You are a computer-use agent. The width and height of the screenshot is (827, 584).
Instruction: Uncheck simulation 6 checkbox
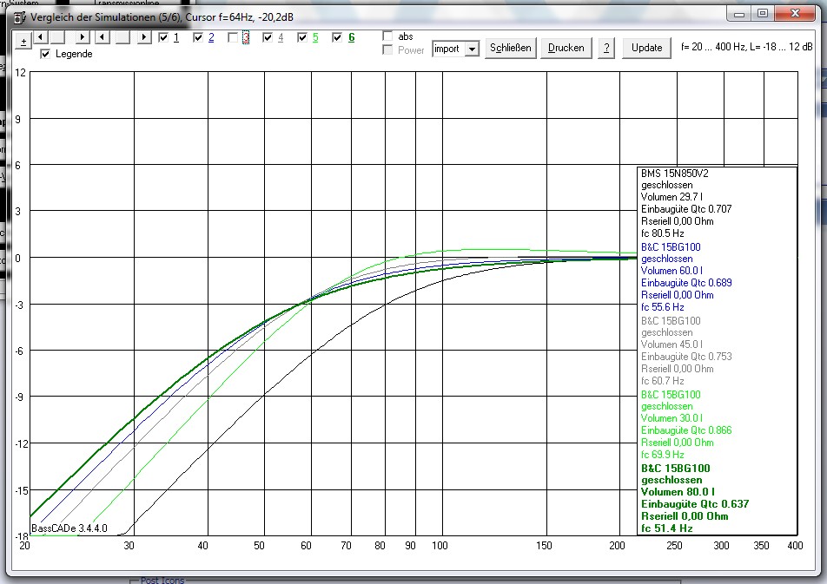(338, 37)
